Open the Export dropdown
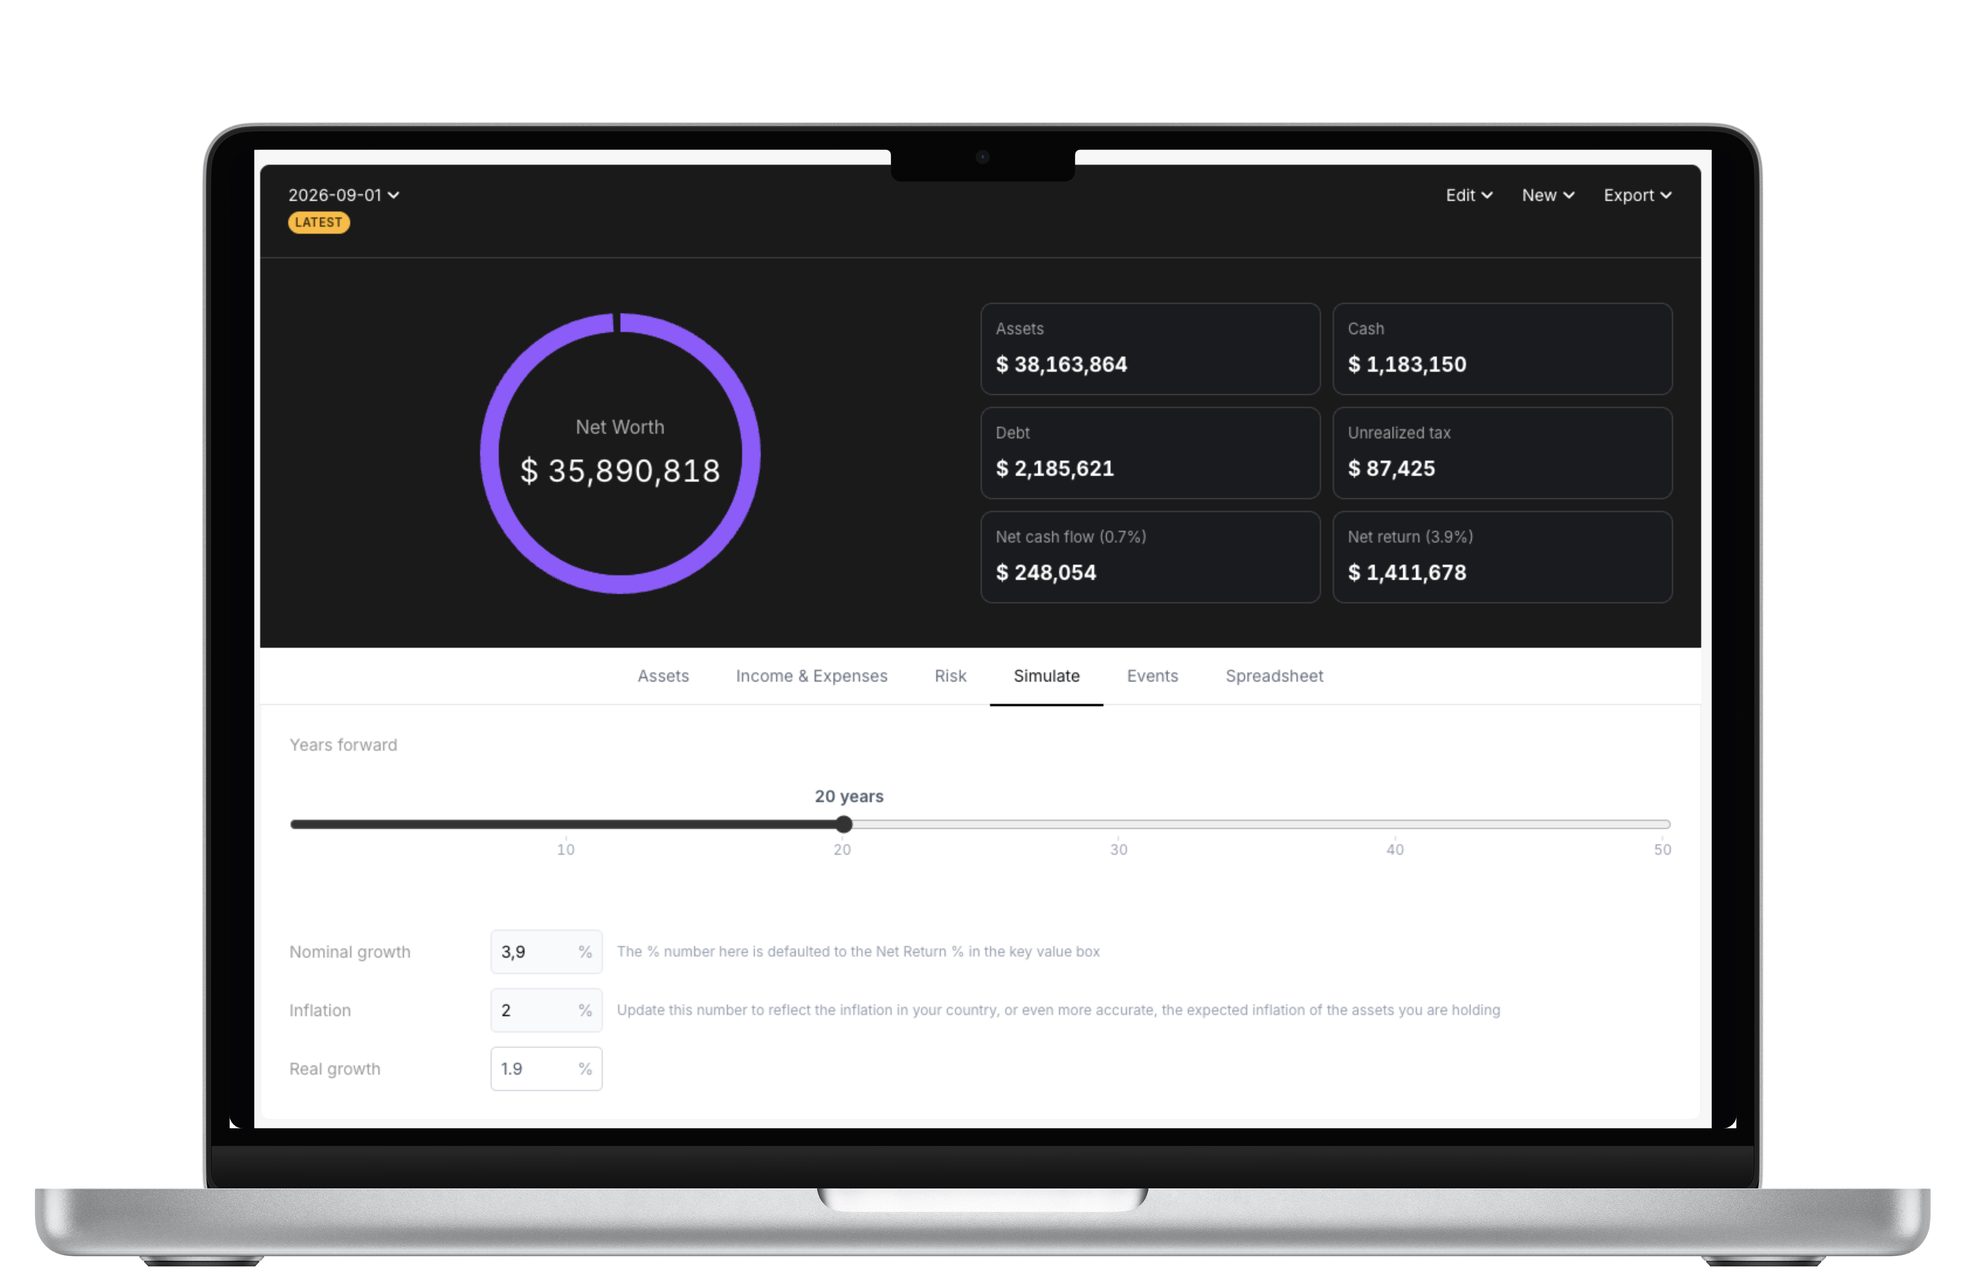The height and width of the screenshot is (1278, 1966). click(x=1637, y=195)
